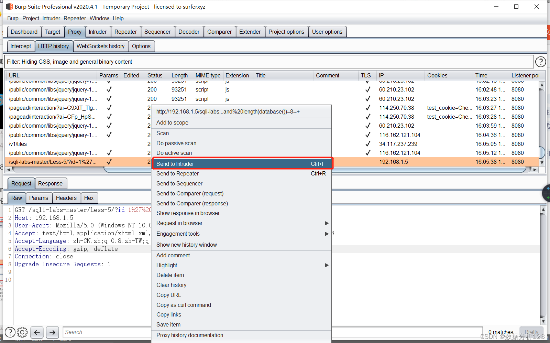Open the Decoder tab
This screenshot has width=550, height=343.
click(189, 32)
